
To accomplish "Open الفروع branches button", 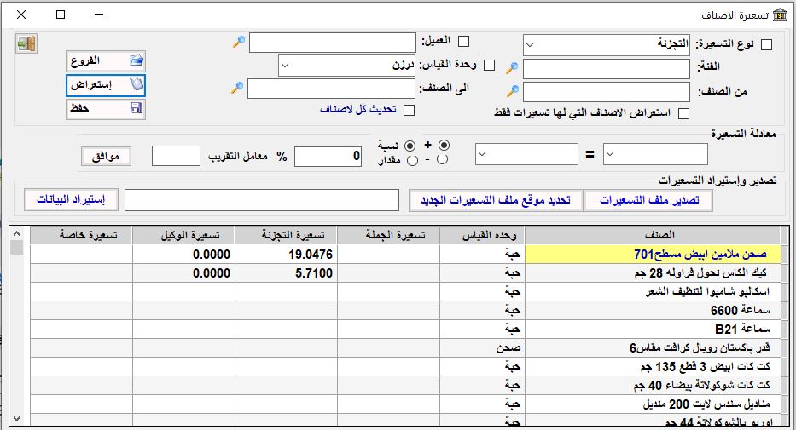I will 106,60.
